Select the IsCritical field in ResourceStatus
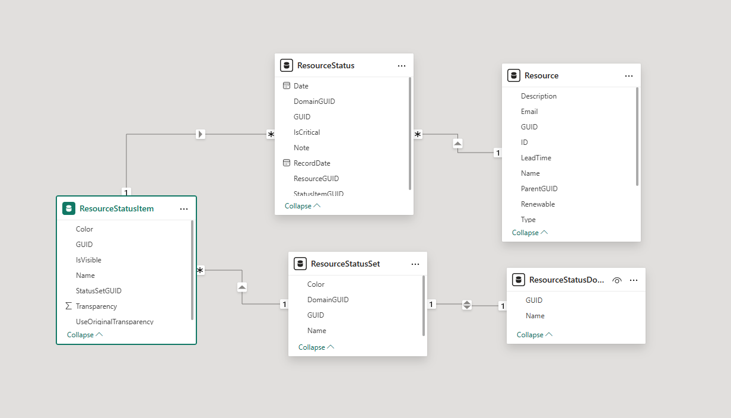 (307, 132)
